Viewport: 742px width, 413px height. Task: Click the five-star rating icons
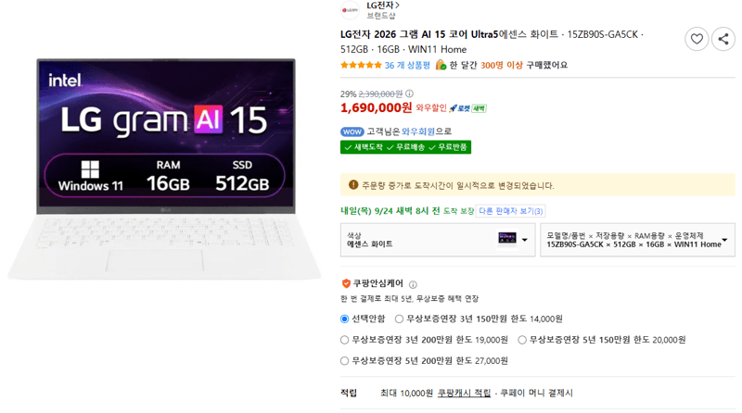pos(361,65)
